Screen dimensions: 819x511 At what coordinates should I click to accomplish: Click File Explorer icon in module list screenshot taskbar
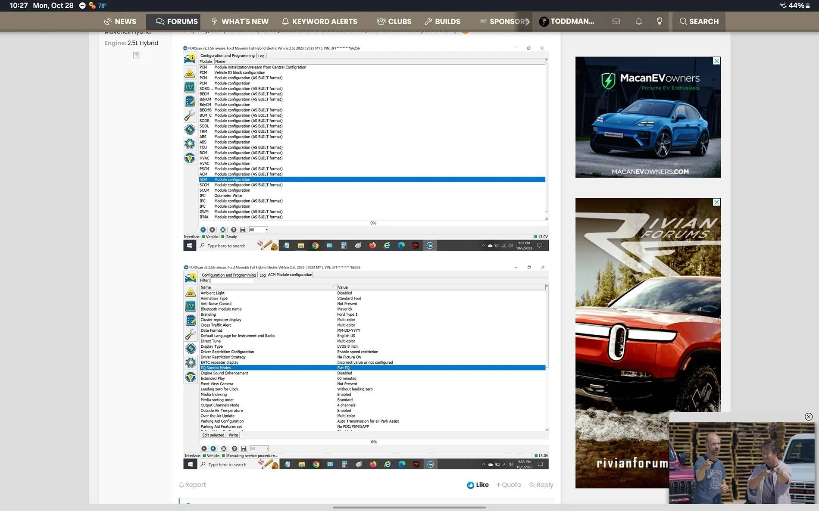coord(301,246)
